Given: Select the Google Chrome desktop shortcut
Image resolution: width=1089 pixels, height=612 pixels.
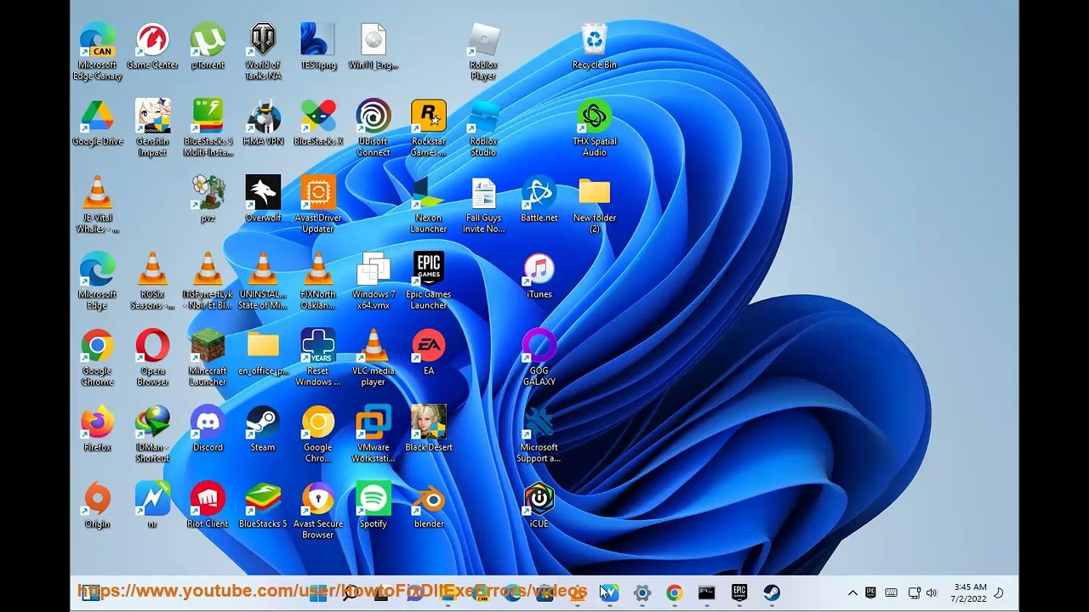Looking at the screenshot, I should 97,358.
